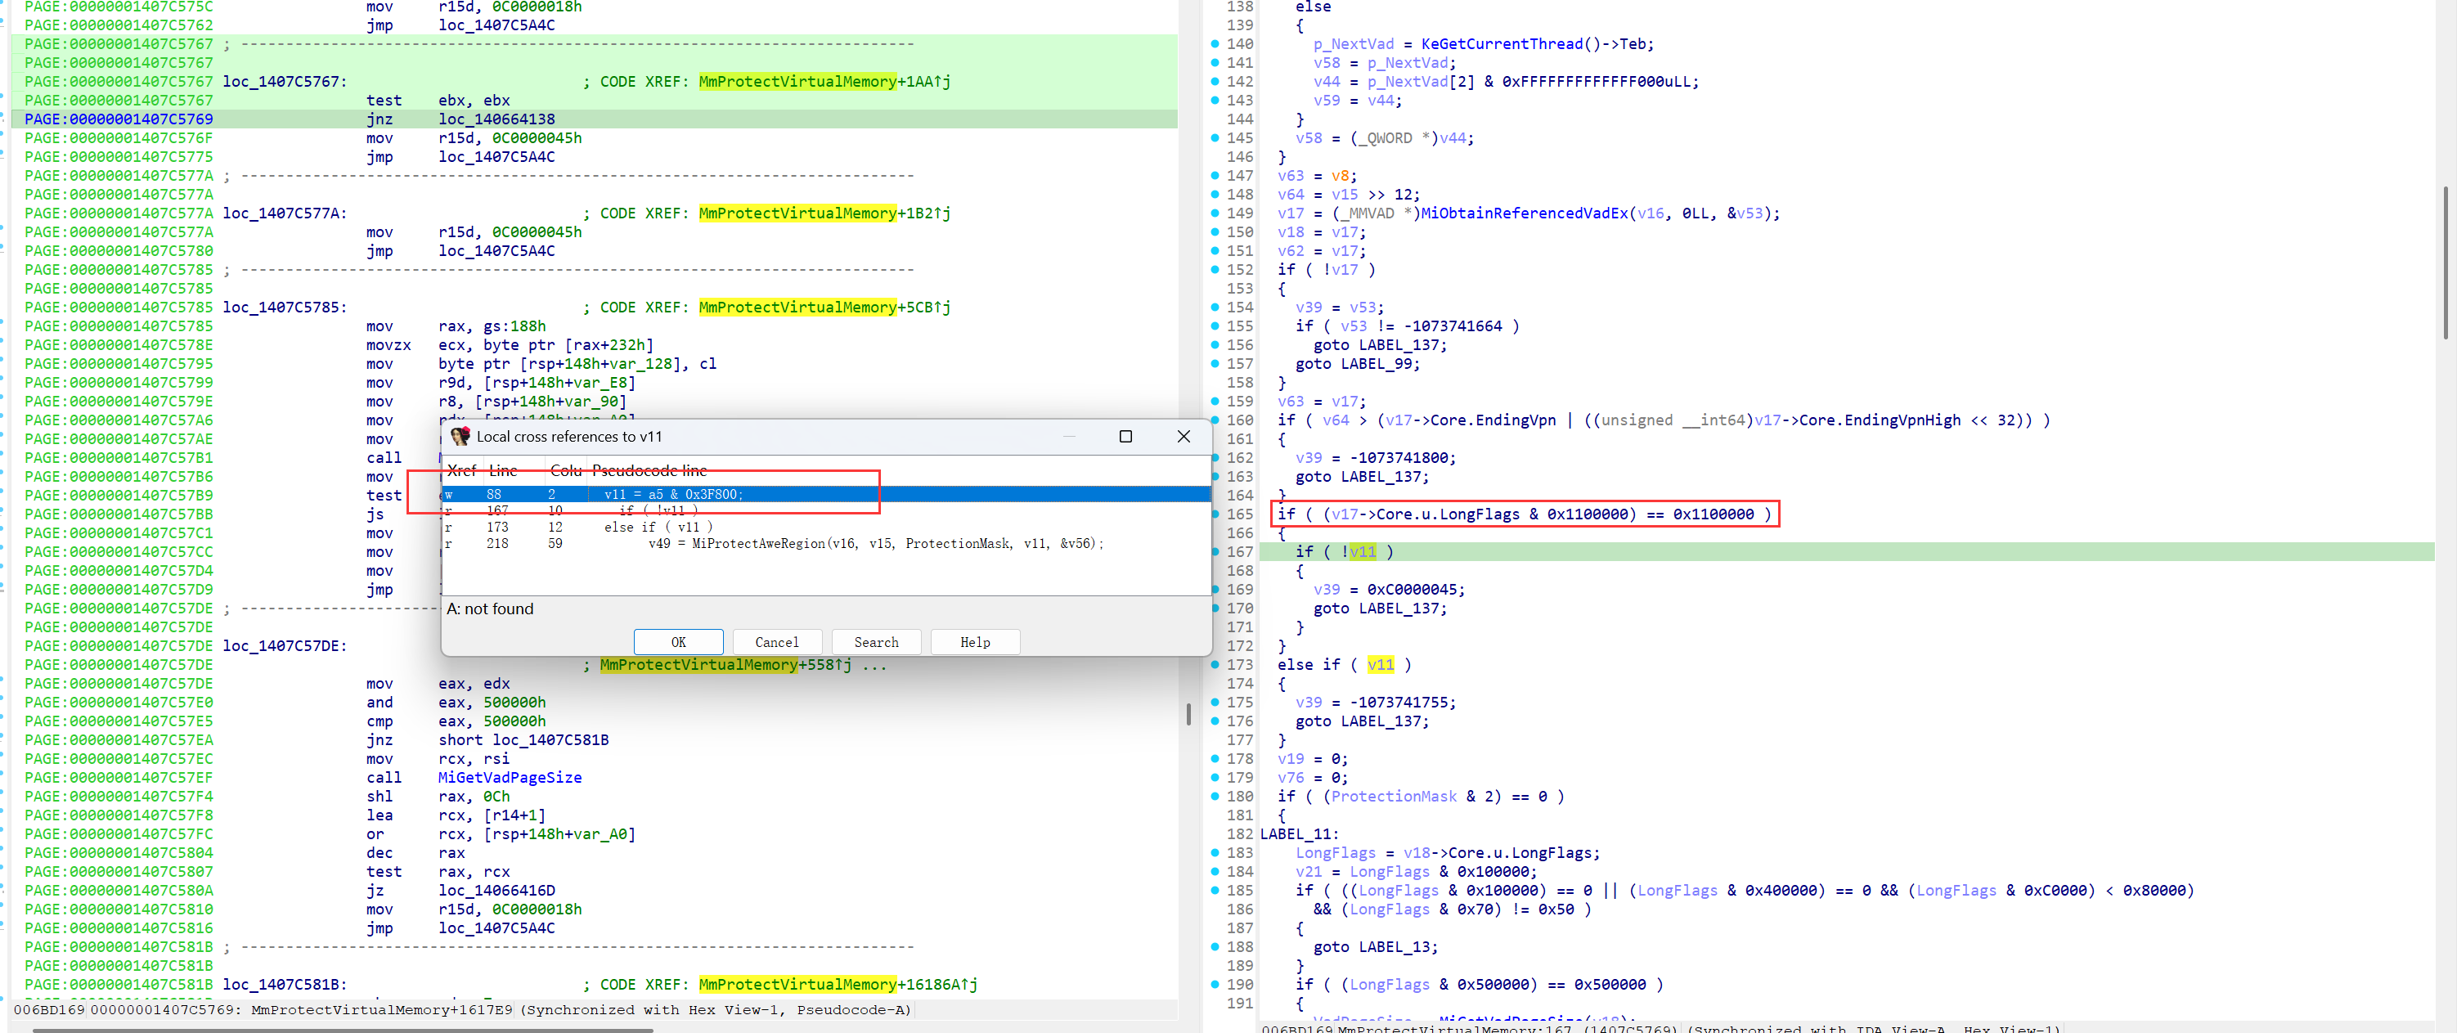Sort xrefs by the Pseudocode line column header
2457x1033 pixels.
click(x=649, y=470)
